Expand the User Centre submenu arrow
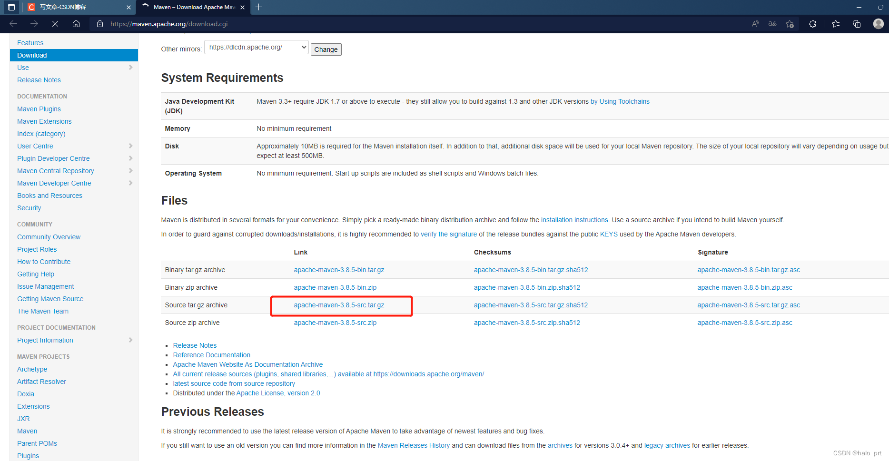 130,146
